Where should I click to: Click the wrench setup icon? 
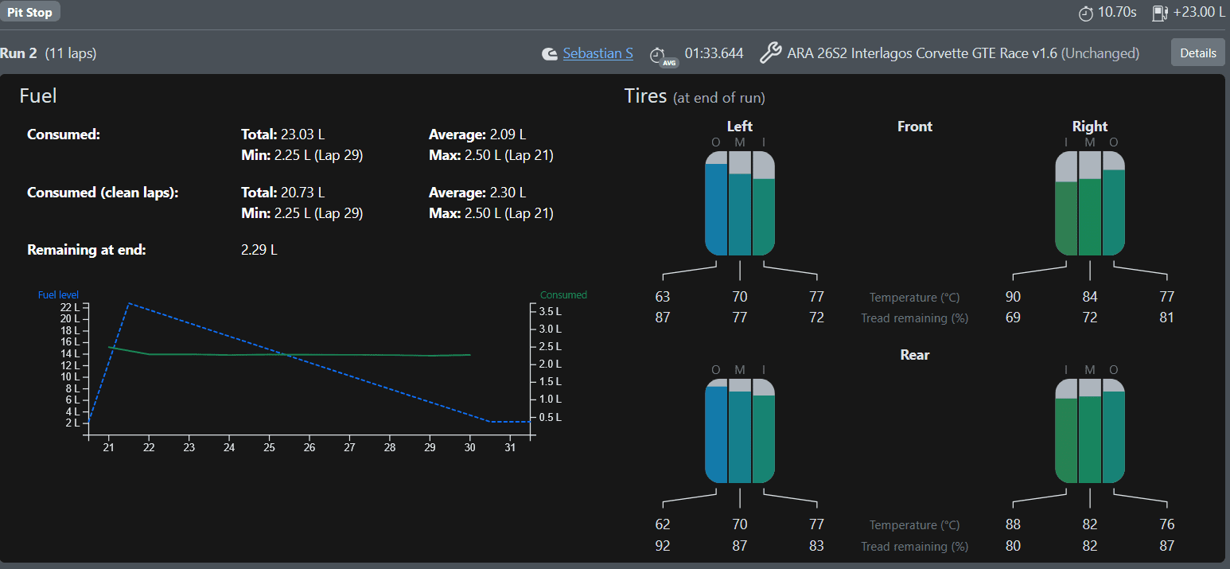pos(769,53)
